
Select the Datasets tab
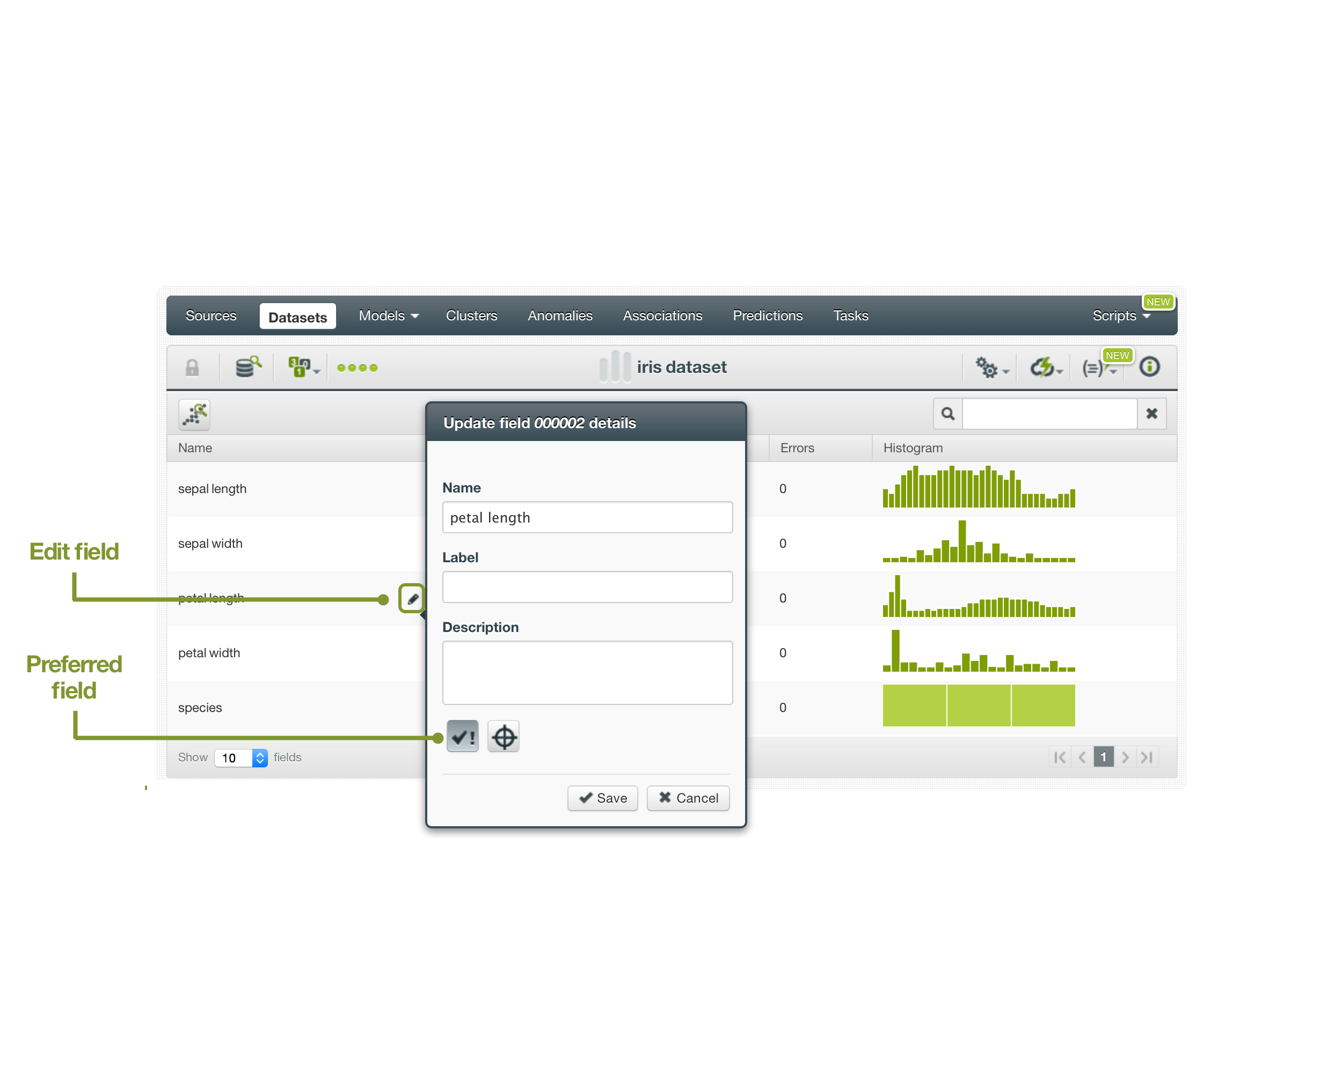point(298,317)
